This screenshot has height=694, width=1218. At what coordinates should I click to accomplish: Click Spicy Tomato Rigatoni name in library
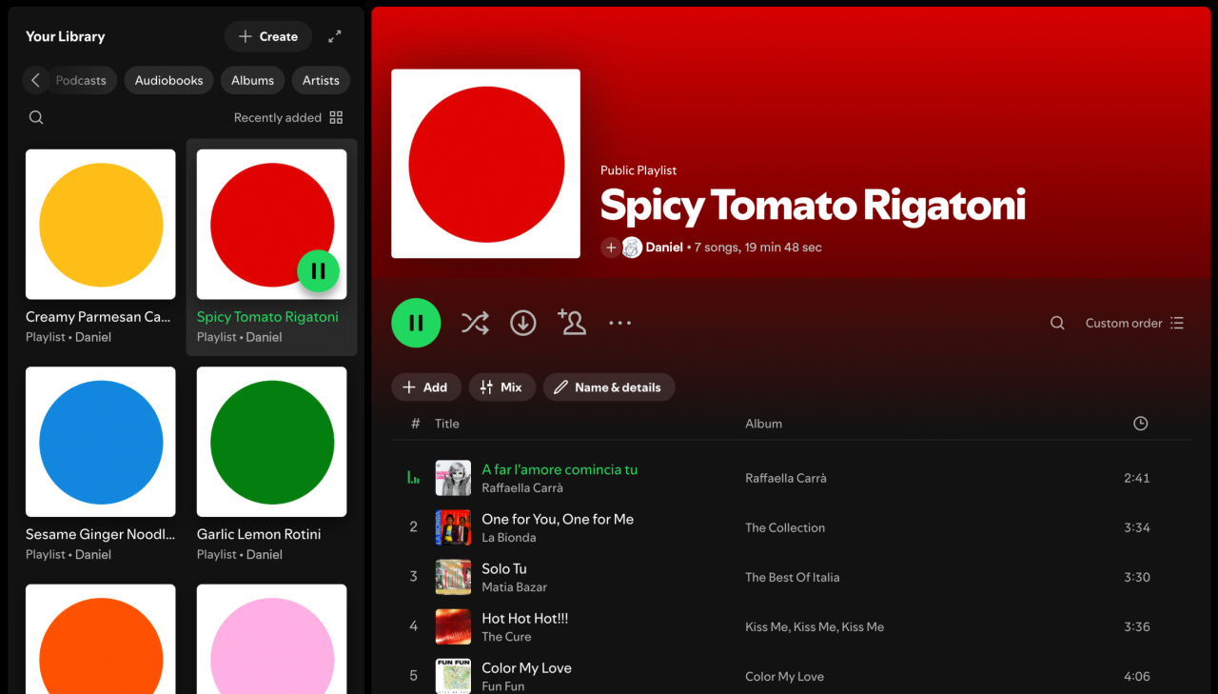pyautogui.click(x=267, y=317)
